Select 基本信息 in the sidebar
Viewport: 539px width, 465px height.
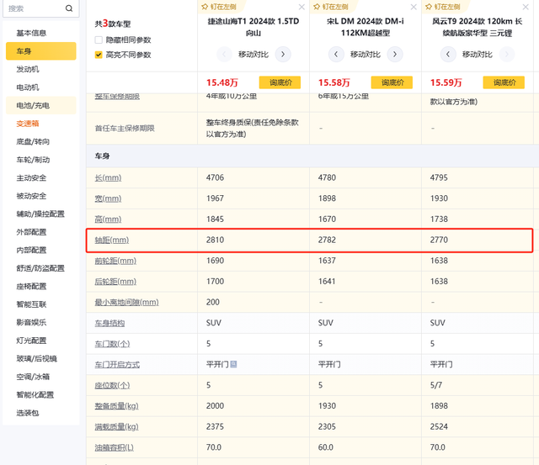[x=31, y=33]
